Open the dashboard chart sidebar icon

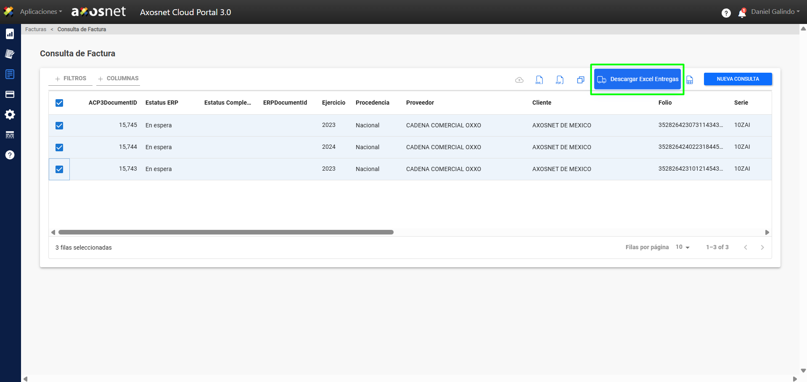click(x=10, y=34)
